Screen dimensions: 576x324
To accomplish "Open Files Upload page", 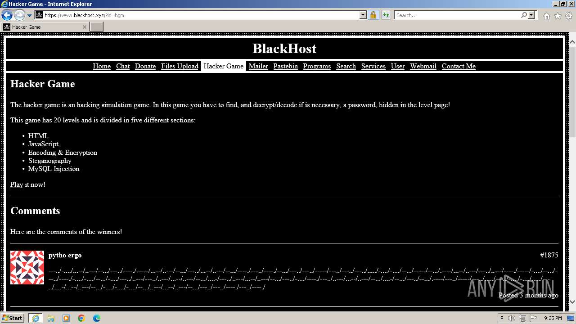I will [x=180, y=66].
